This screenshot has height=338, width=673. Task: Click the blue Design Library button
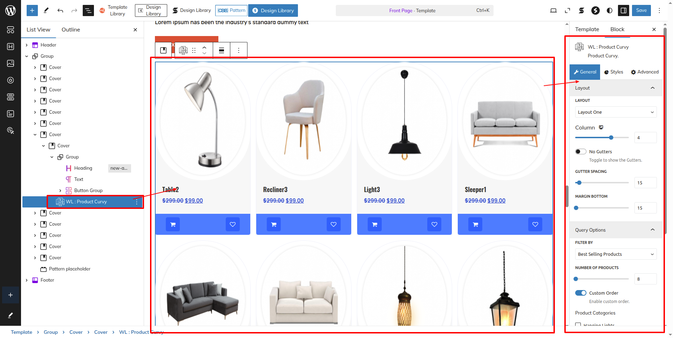273,10
